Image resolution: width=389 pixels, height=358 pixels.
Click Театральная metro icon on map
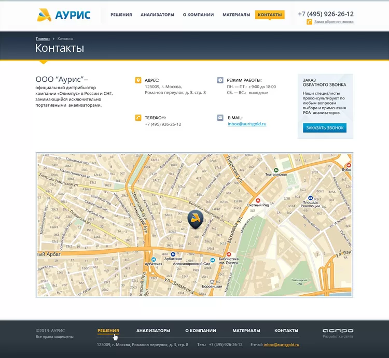tap(276, 170)
